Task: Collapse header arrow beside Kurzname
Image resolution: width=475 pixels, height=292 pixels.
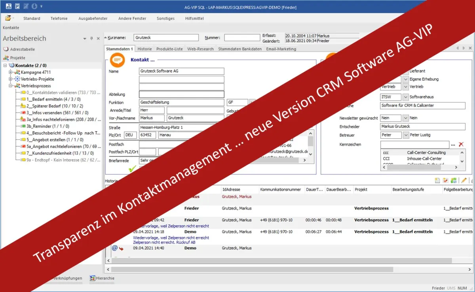Action: click(x=106, y=38)
